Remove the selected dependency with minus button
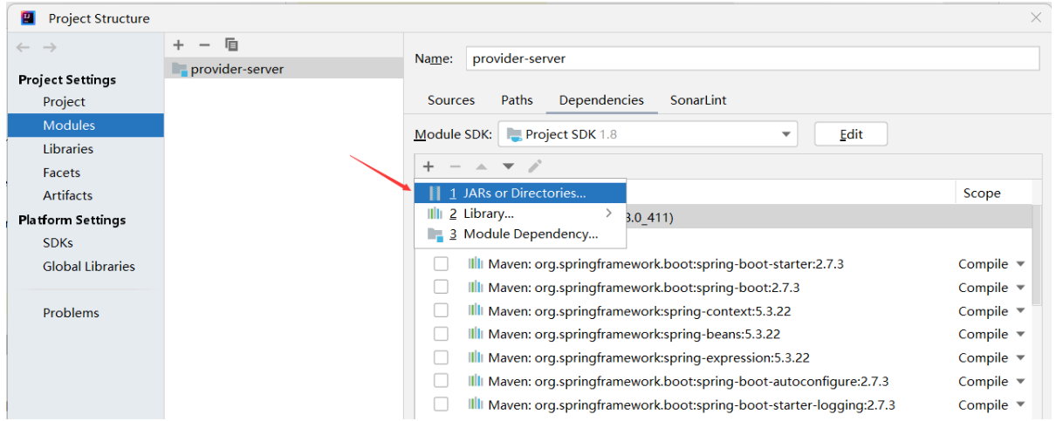This screenshot has width=1056, height=421. coord(454,166)
